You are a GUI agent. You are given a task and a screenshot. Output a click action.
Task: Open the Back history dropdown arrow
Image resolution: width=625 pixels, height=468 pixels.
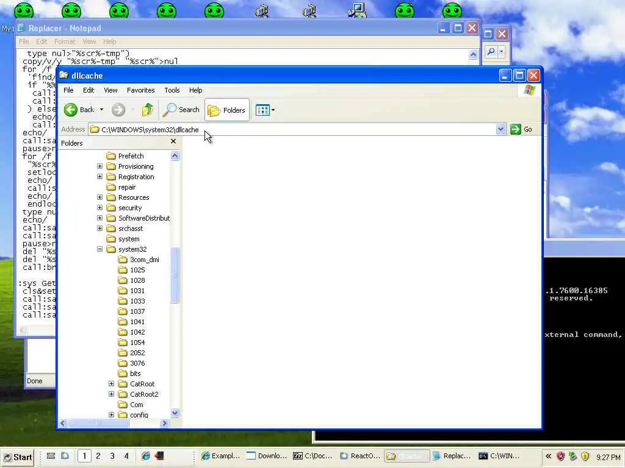(x=102, y=110)
